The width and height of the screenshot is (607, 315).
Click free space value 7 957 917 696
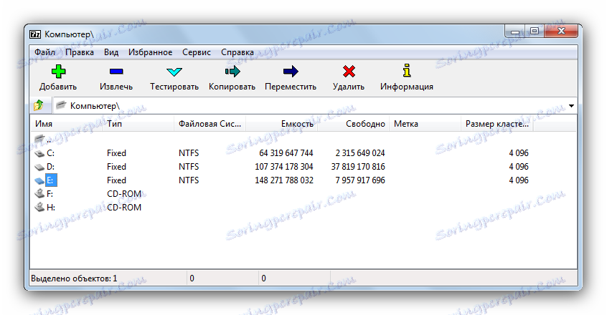click(360, 180)
